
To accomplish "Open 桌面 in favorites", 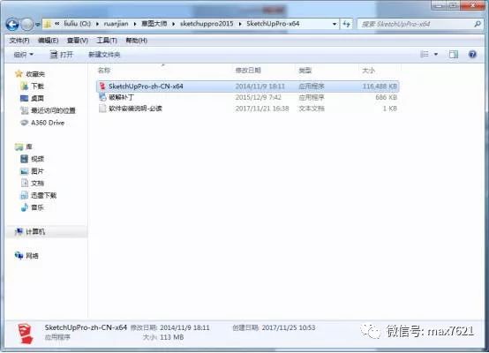I will 37,98.
